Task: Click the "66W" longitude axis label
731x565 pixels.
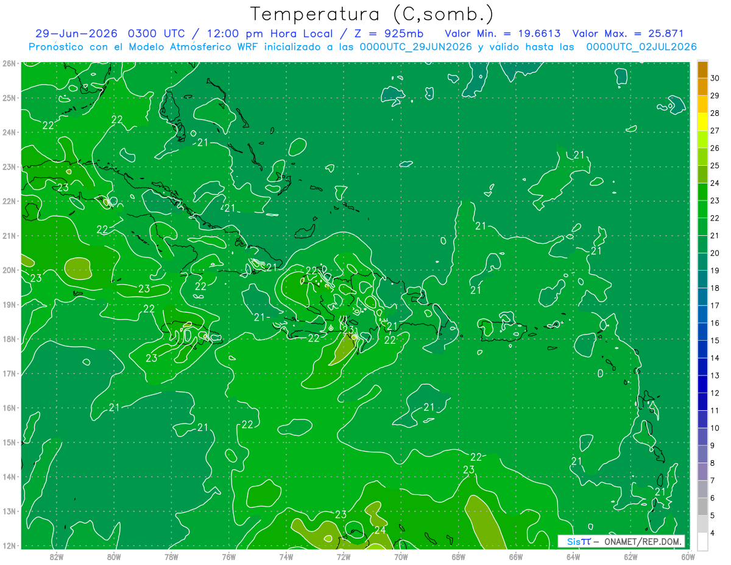Action: 516,556
